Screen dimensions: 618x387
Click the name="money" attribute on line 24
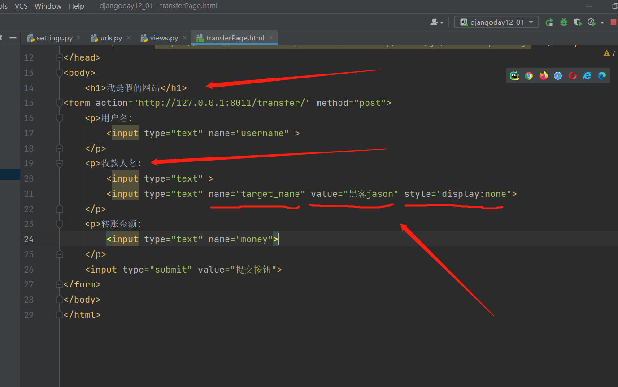pyautogui.click(x=241, y=239)
